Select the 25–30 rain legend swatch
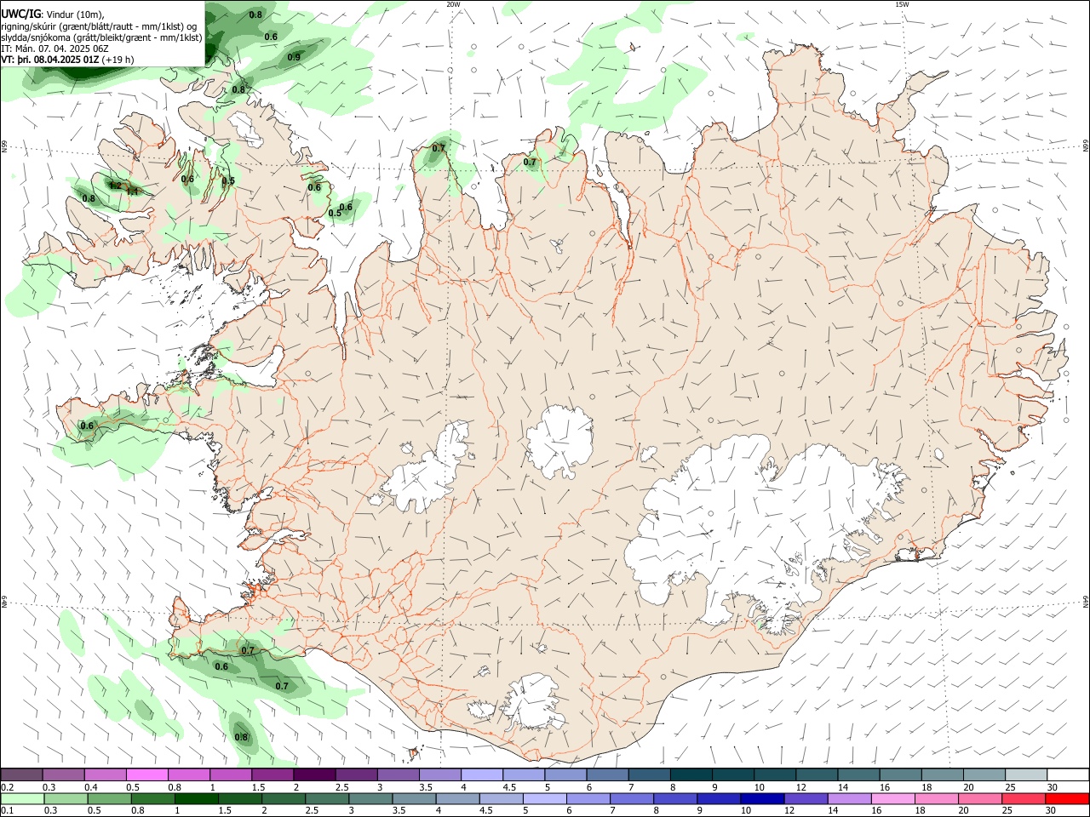The height and width of the screenshot is (817, 1090). click(x=1024, y=798)
